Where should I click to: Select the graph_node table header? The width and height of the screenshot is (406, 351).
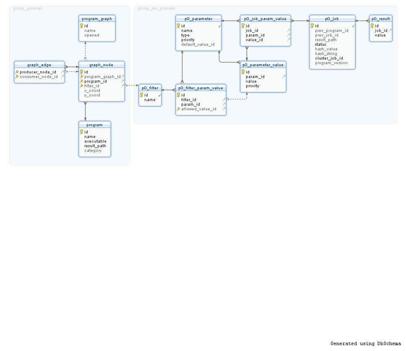tap(101, 65)
